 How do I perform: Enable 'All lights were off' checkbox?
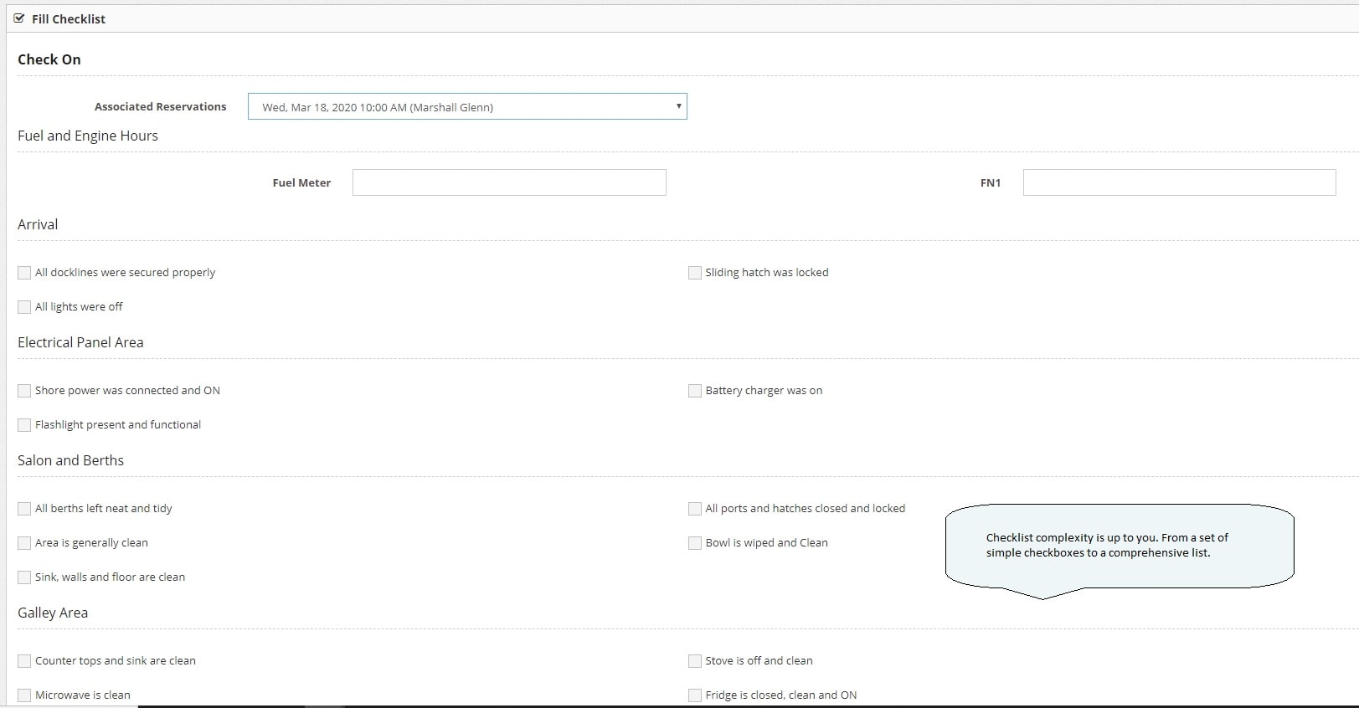point(24,307)
